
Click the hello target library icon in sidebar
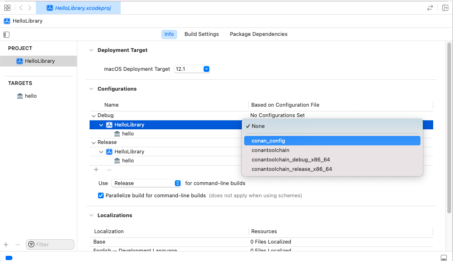(20, 96)
